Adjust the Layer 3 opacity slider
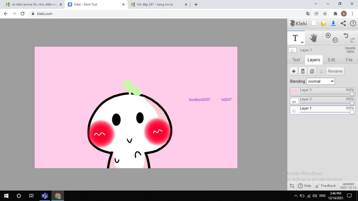Screen dimensions: 358x201 352,94
